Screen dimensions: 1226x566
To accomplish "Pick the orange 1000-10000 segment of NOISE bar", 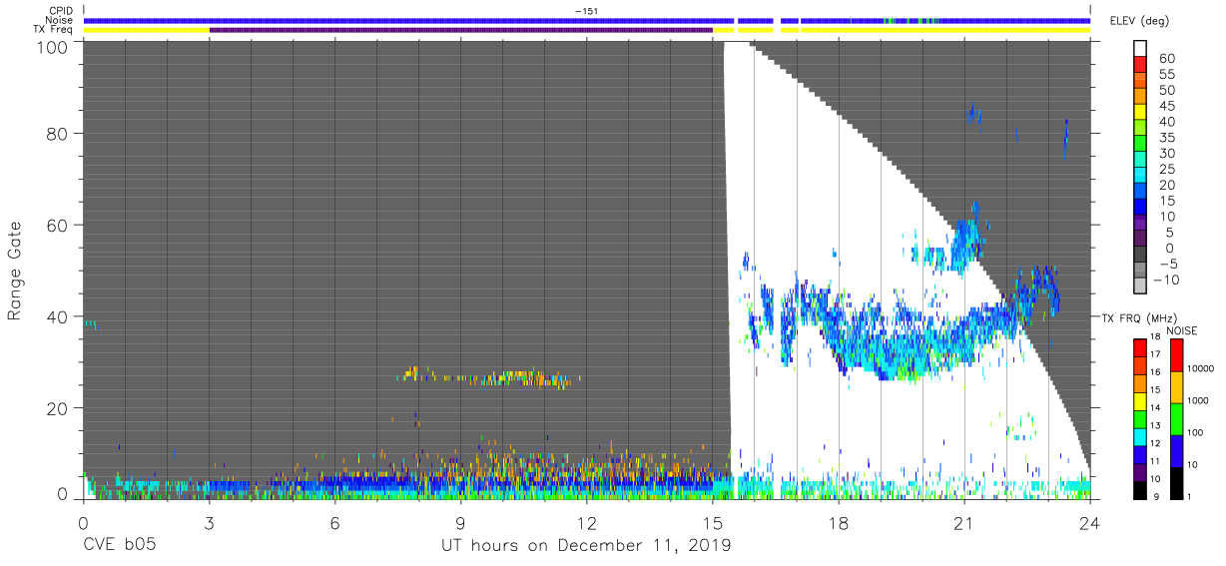I will coord(1176,386).
